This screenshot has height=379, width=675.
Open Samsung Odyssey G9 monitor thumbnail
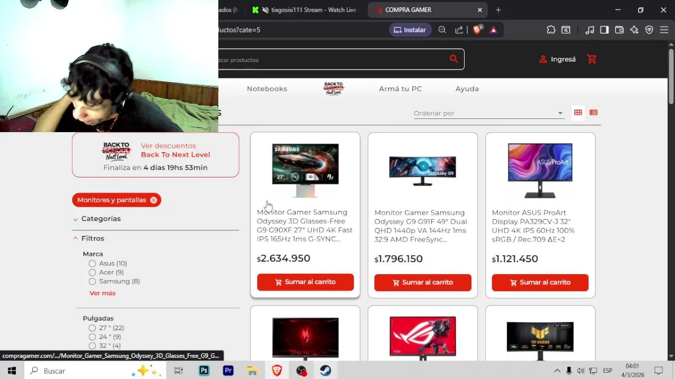(422, 171)
